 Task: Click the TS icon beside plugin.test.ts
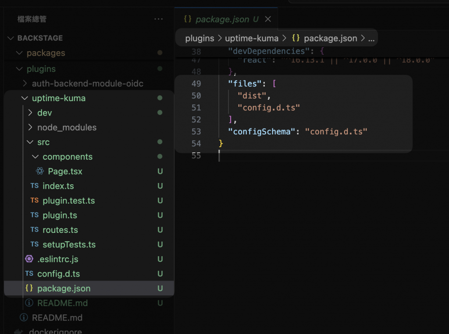click(x=34, y=201)
